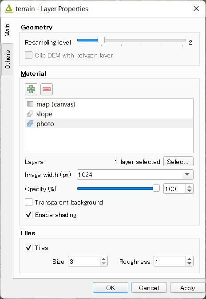
Task: Click the map (canvas) material icon
Action: tap(30, 104)
